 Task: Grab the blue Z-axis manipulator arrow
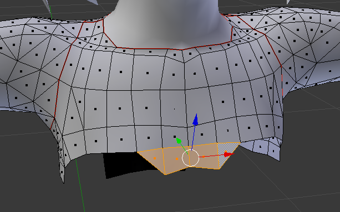coord(196,120)
